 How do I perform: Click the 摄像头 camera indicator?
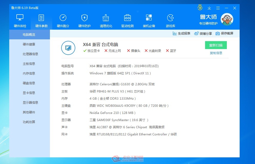(x=134, y=51)
